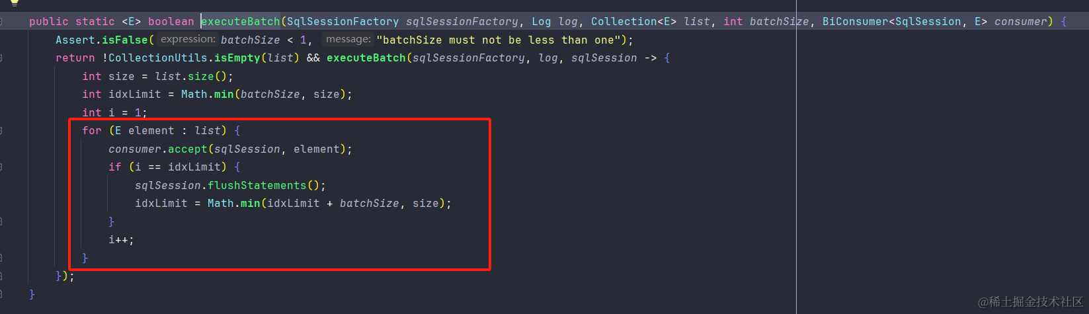Fold the if (i == idxLimit) block

(x=1, y=167)
